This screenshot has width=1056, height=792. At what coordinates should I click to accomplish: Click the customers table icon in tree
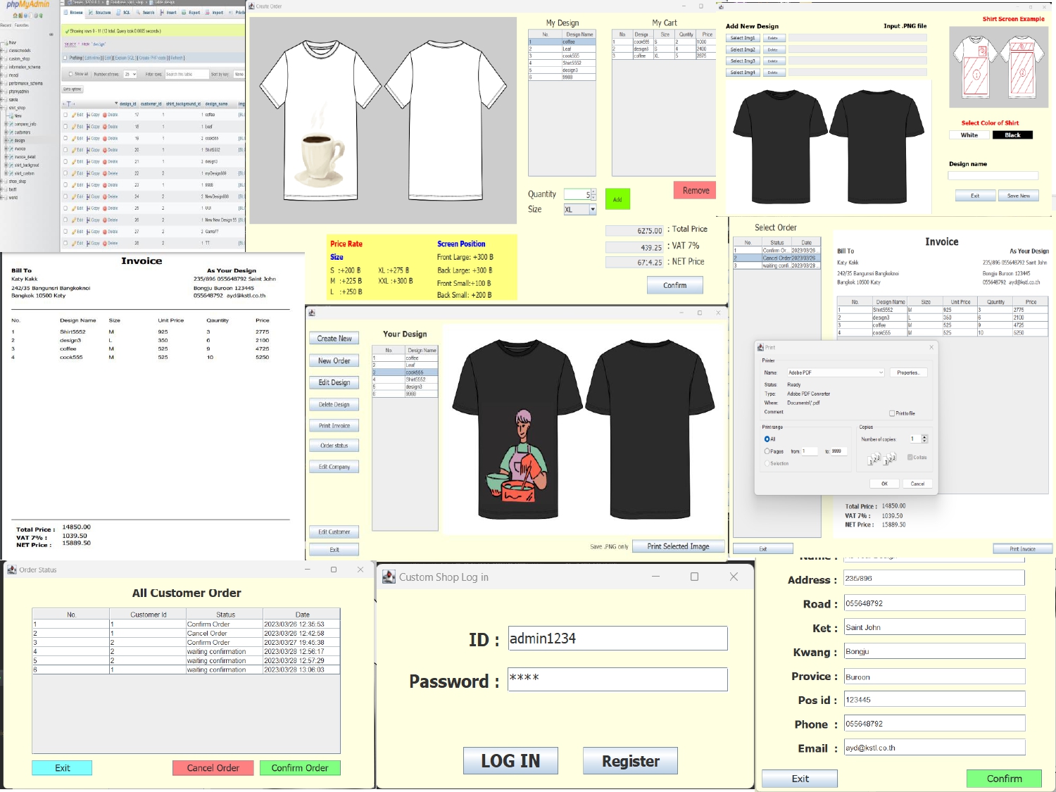click(12, 132)
